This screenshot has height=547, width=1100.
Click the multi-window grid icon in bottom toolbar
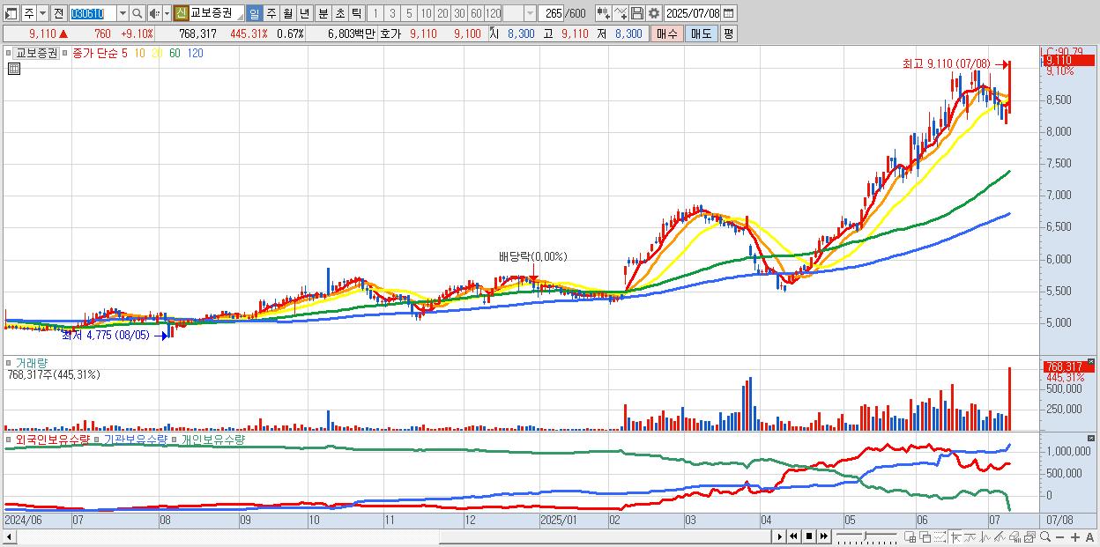pyautogui.click(x=910, y=537)
